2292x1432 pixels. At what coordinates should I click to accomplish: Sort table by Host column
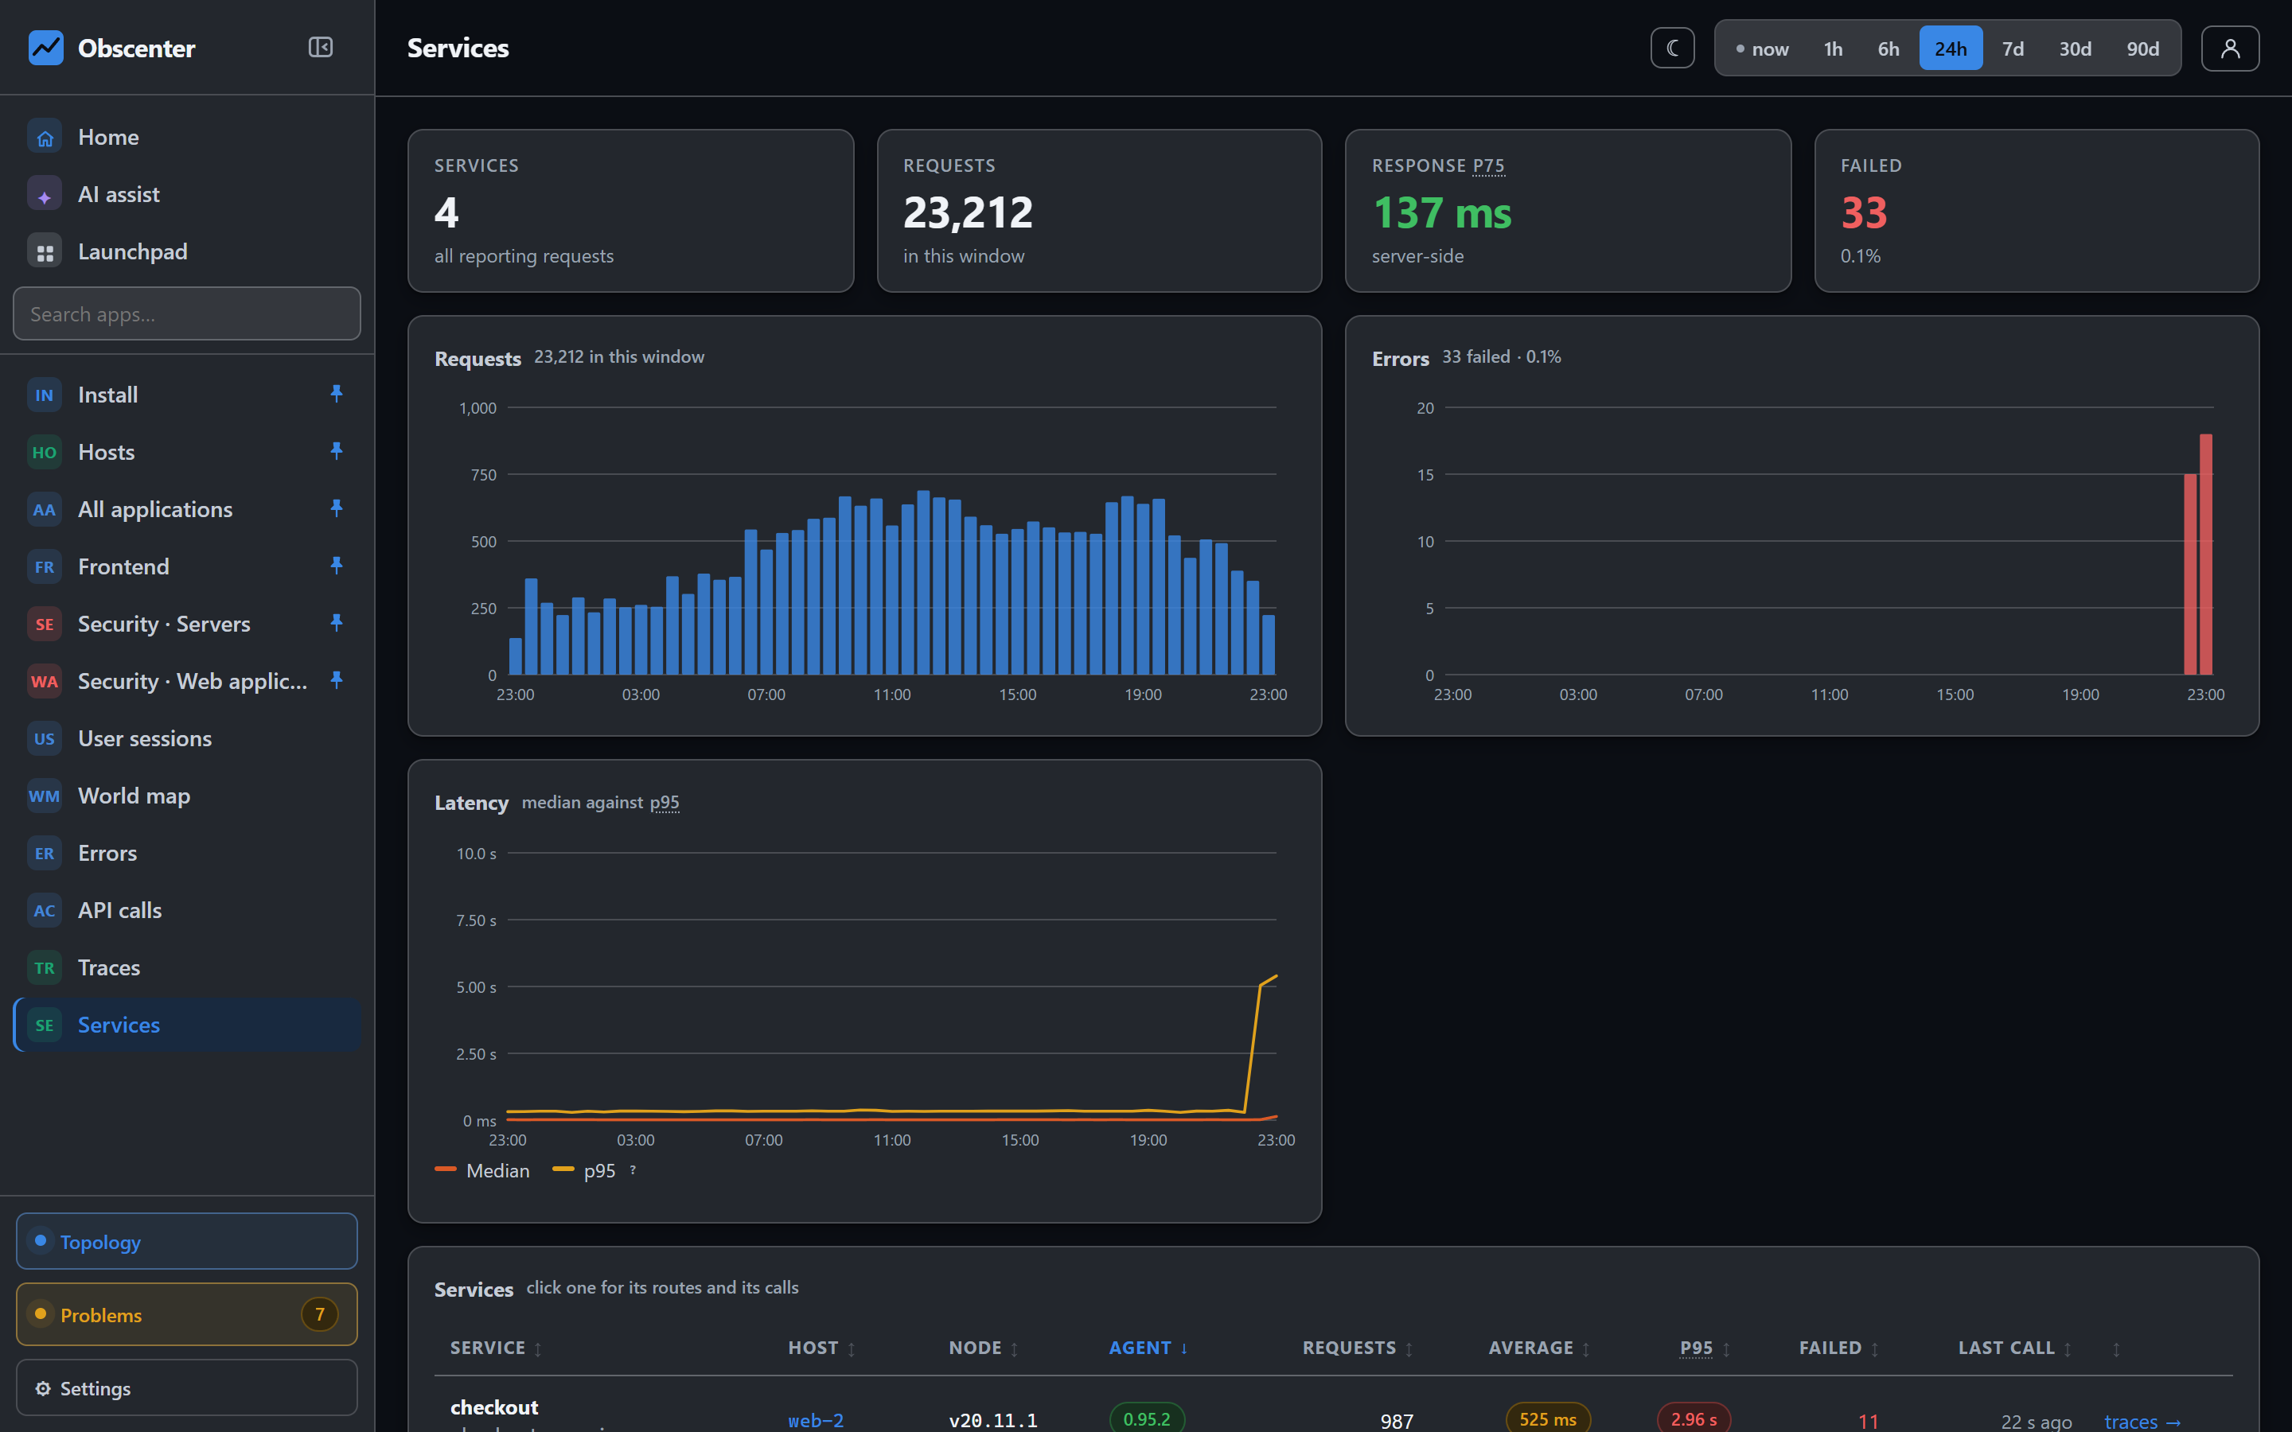822,1348
